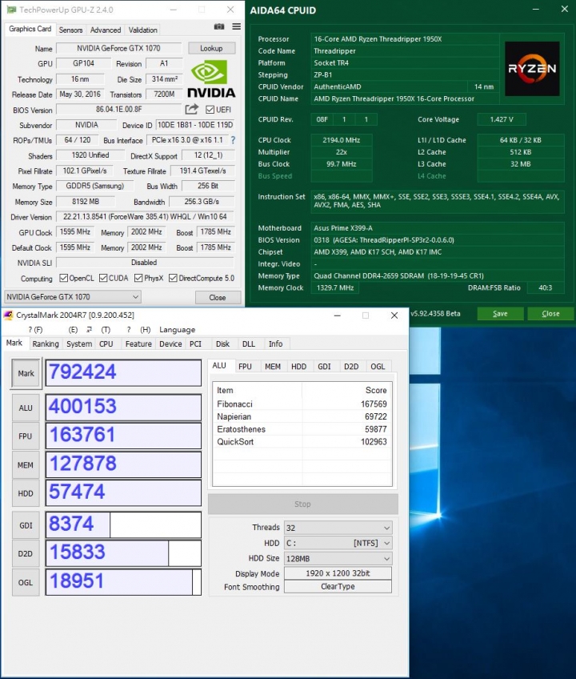This screenshot has width=576, height=679.
Task: Click the GPU-Z title bar app icon
Action: (x=11, y=10)
